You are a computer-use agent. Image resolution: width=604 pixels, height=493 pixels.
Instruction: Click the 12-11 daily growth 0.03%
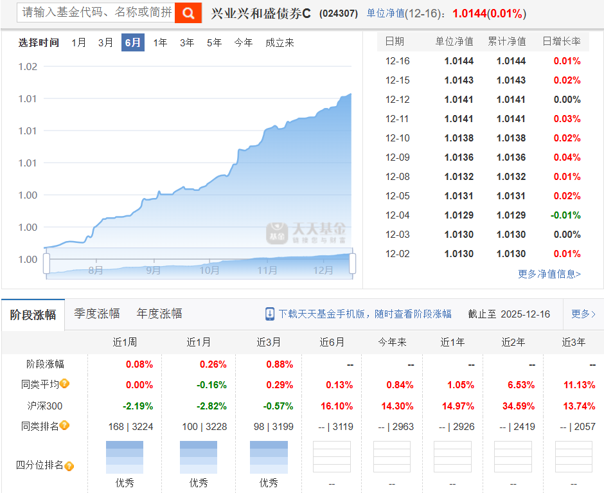[x=567, y=119]
